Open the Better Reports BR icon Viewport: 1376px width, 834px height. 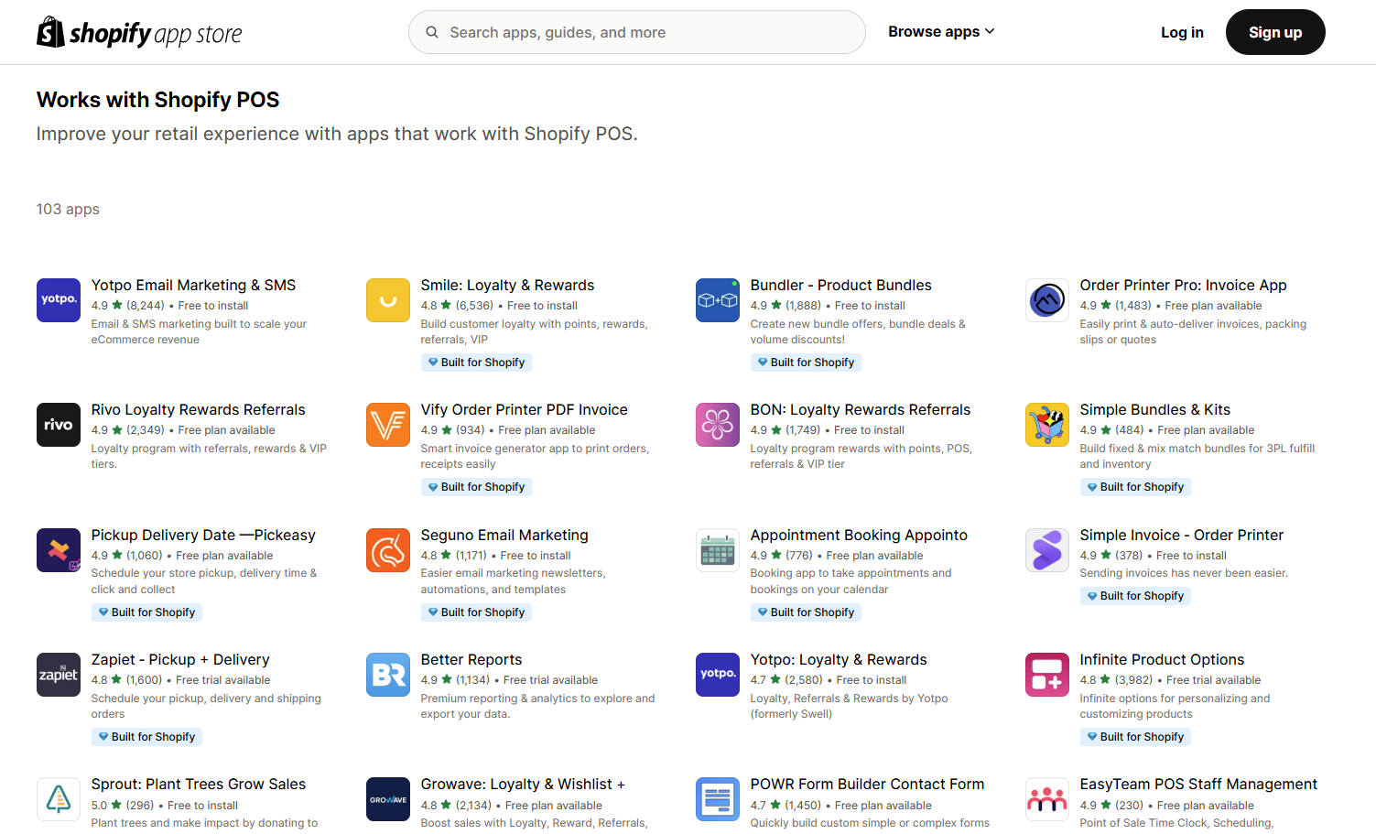(x=388, y=675)
